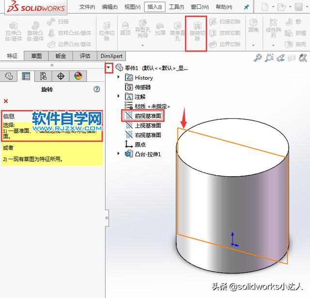Screen dimensions: 310x298
Task: Expand the 凸台-拉伸1 feature
Action: coord(118,153)
